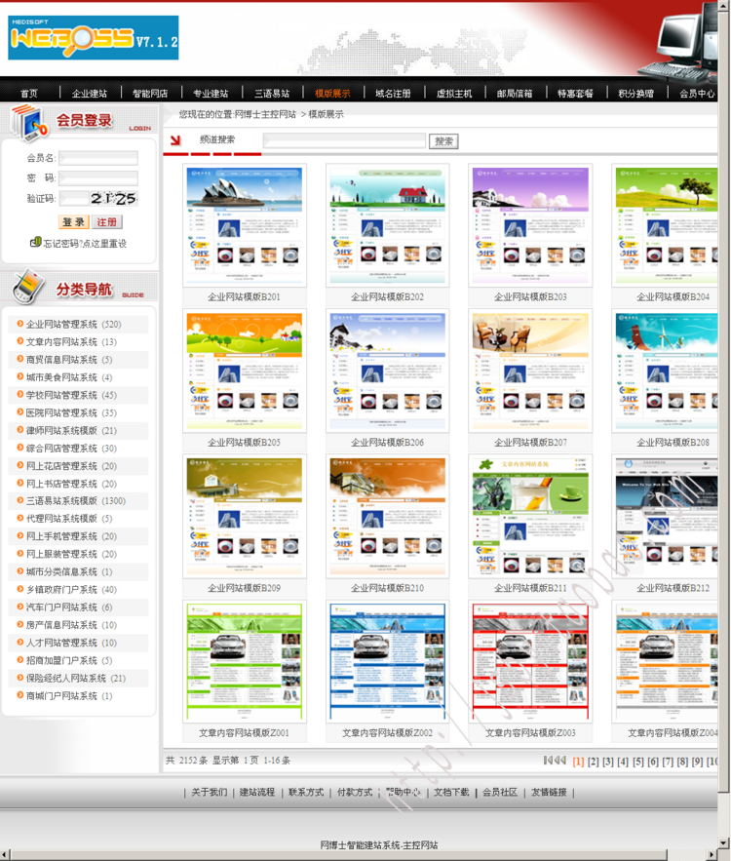731x861 pixels.
Task: Click the WEBOSS V7.1.2 logo
Action: (x=94, y=37)
